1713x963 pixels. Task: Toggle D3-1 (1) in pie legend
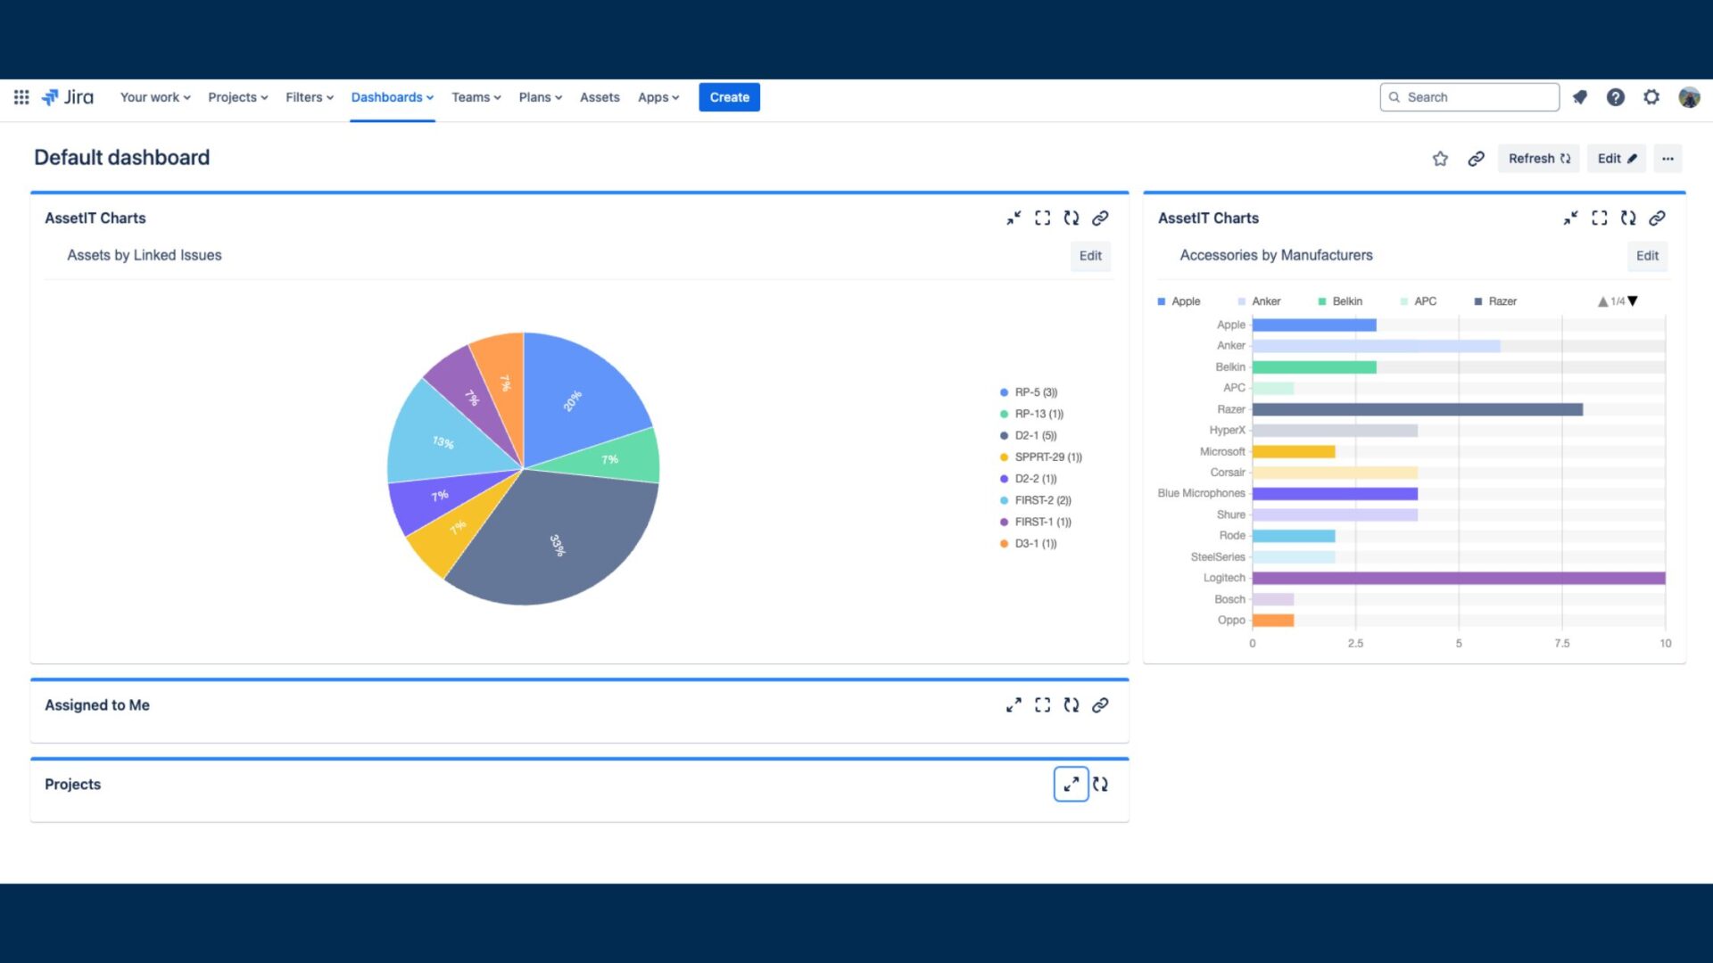coord(1028,543)
